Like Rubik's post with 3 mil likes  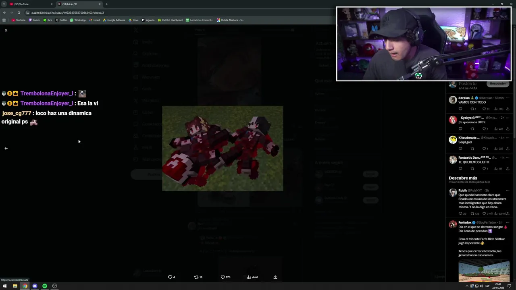click(487, 213)
